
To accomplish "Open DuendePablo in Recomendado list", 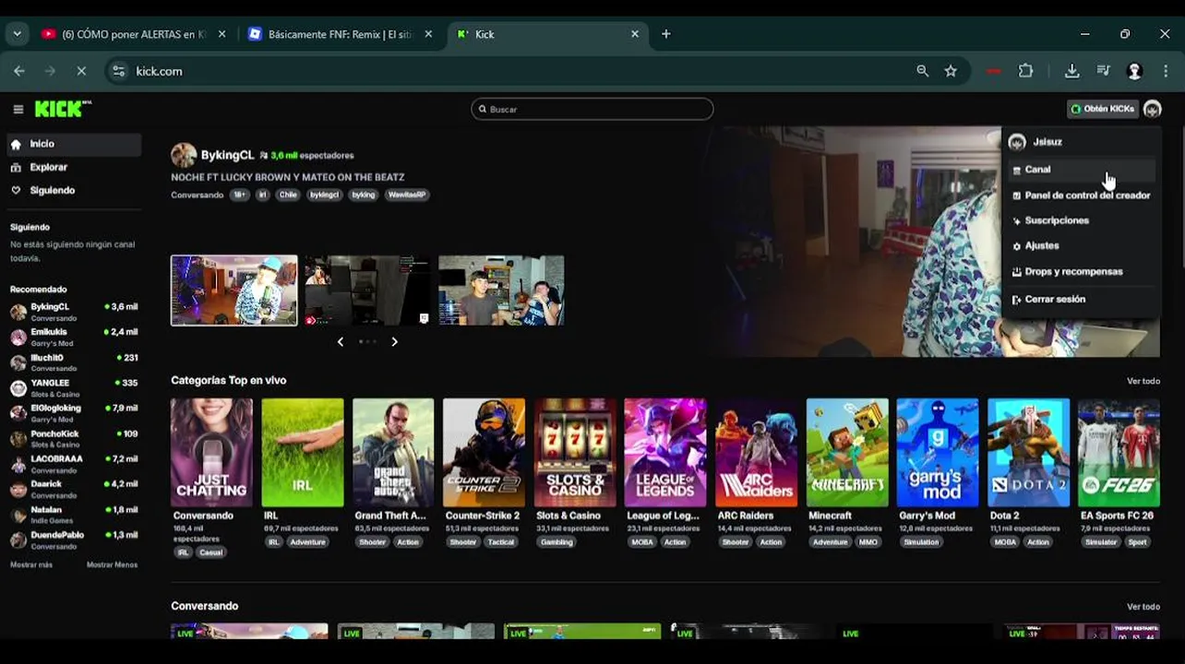I will click(74, 539).
